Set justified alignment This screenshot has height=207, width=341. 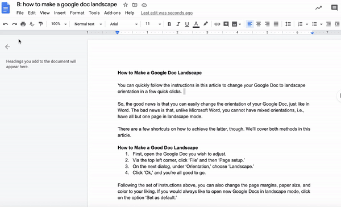tap(276, 24)
